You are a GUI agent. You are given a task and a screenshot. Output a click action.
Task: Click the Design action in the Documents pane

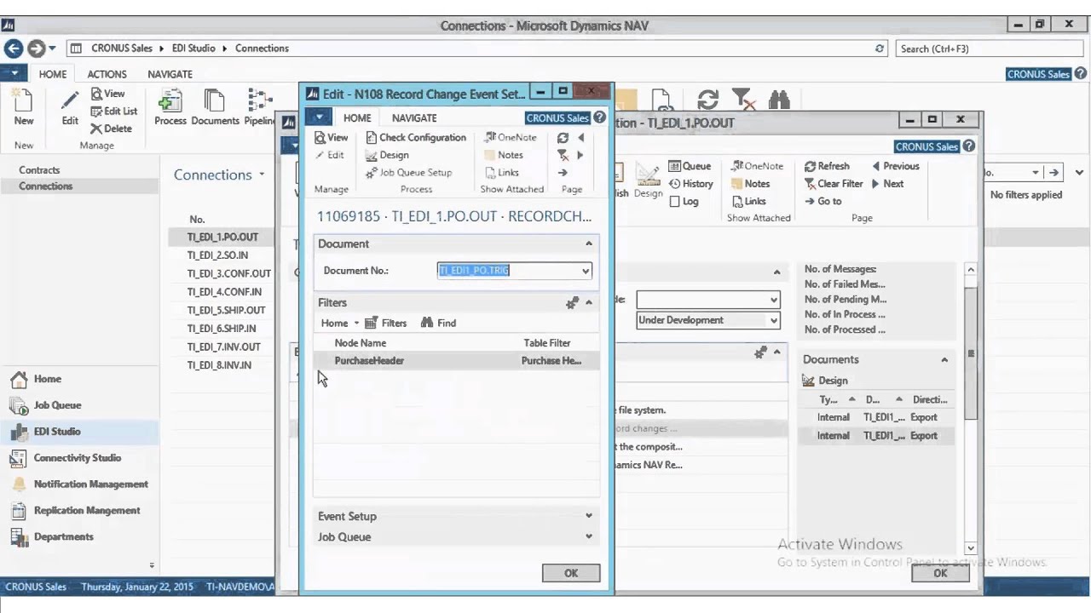825,381
